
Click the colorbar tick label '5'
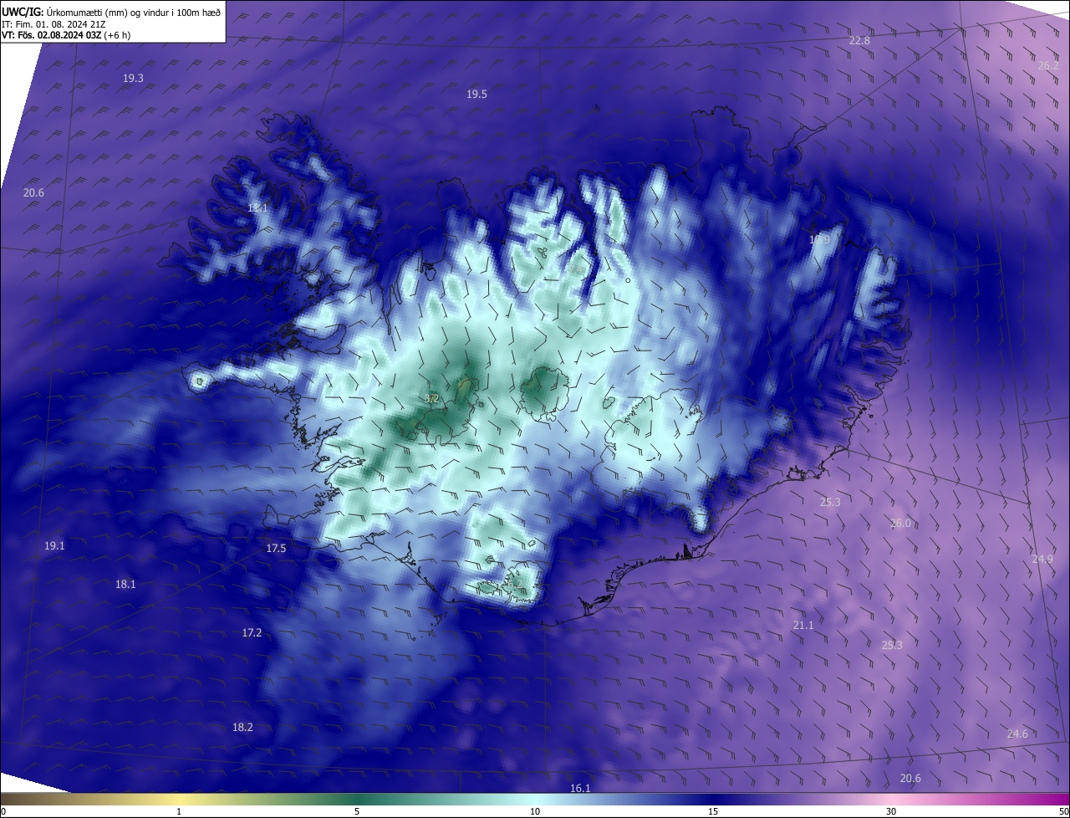(357, 812)
